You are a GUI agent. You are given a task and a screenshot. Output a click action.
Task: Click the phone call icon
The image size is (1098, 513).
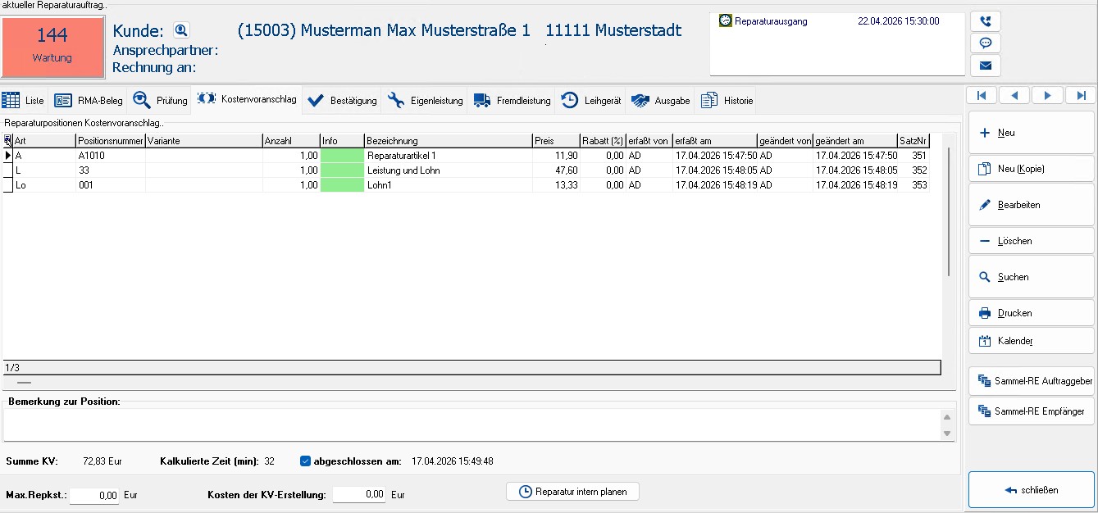coord(985,21)
